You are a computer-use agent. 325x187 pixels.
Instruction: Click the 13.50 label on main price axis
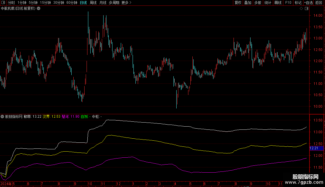318,27
